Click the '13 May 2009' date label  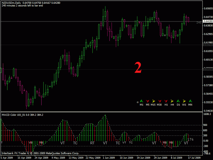[x=76, y=158]
